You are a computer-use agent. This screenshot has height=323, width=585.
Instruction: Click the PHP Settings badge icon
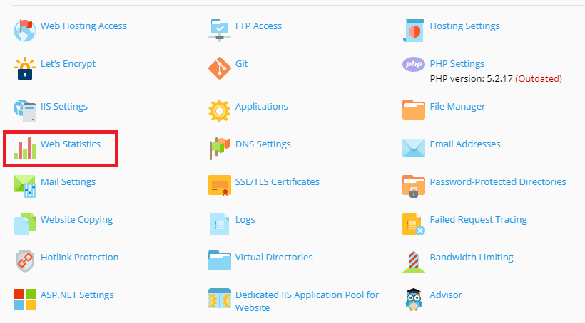[x=414, y=65]
